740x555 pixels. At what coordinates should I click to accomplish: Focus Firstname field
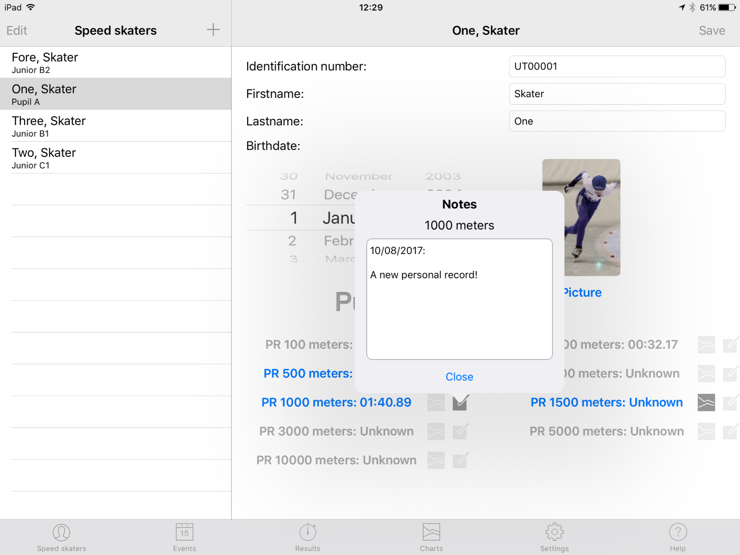click(617, 94)
